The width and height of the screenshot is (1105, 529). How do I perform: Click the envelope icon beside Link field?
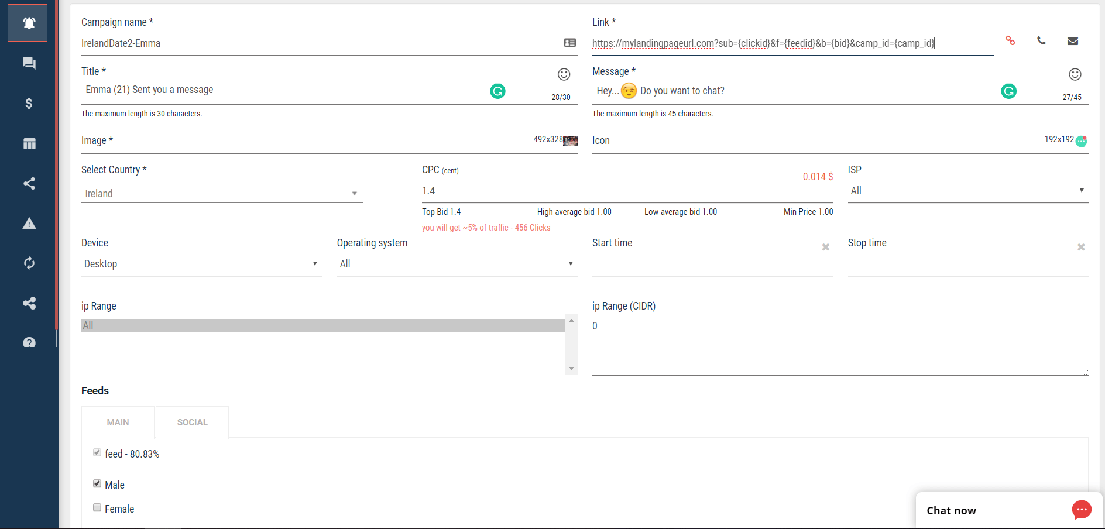click(x=1072, y=41)
